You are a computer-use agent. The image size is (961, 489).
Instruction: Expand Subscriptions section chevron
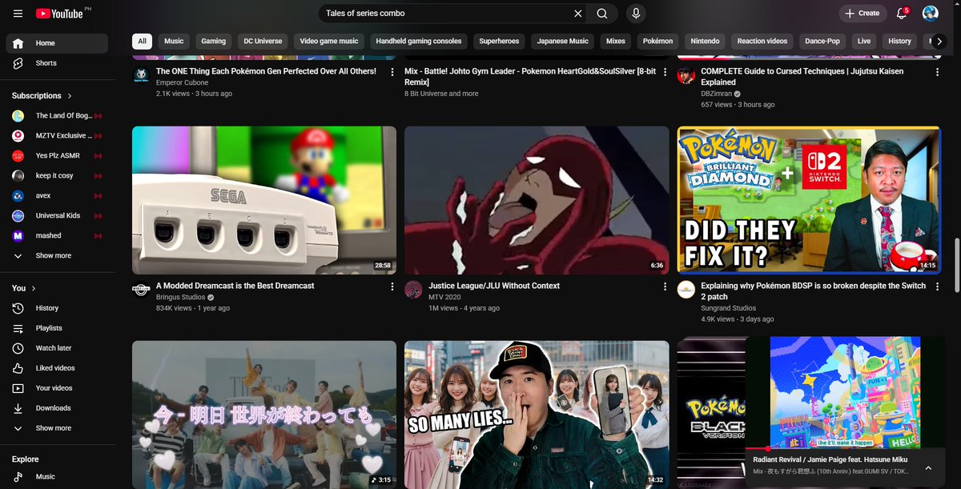point(70,96)
